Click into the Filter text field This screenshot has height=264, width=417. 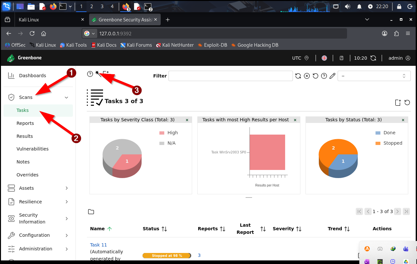230,76
